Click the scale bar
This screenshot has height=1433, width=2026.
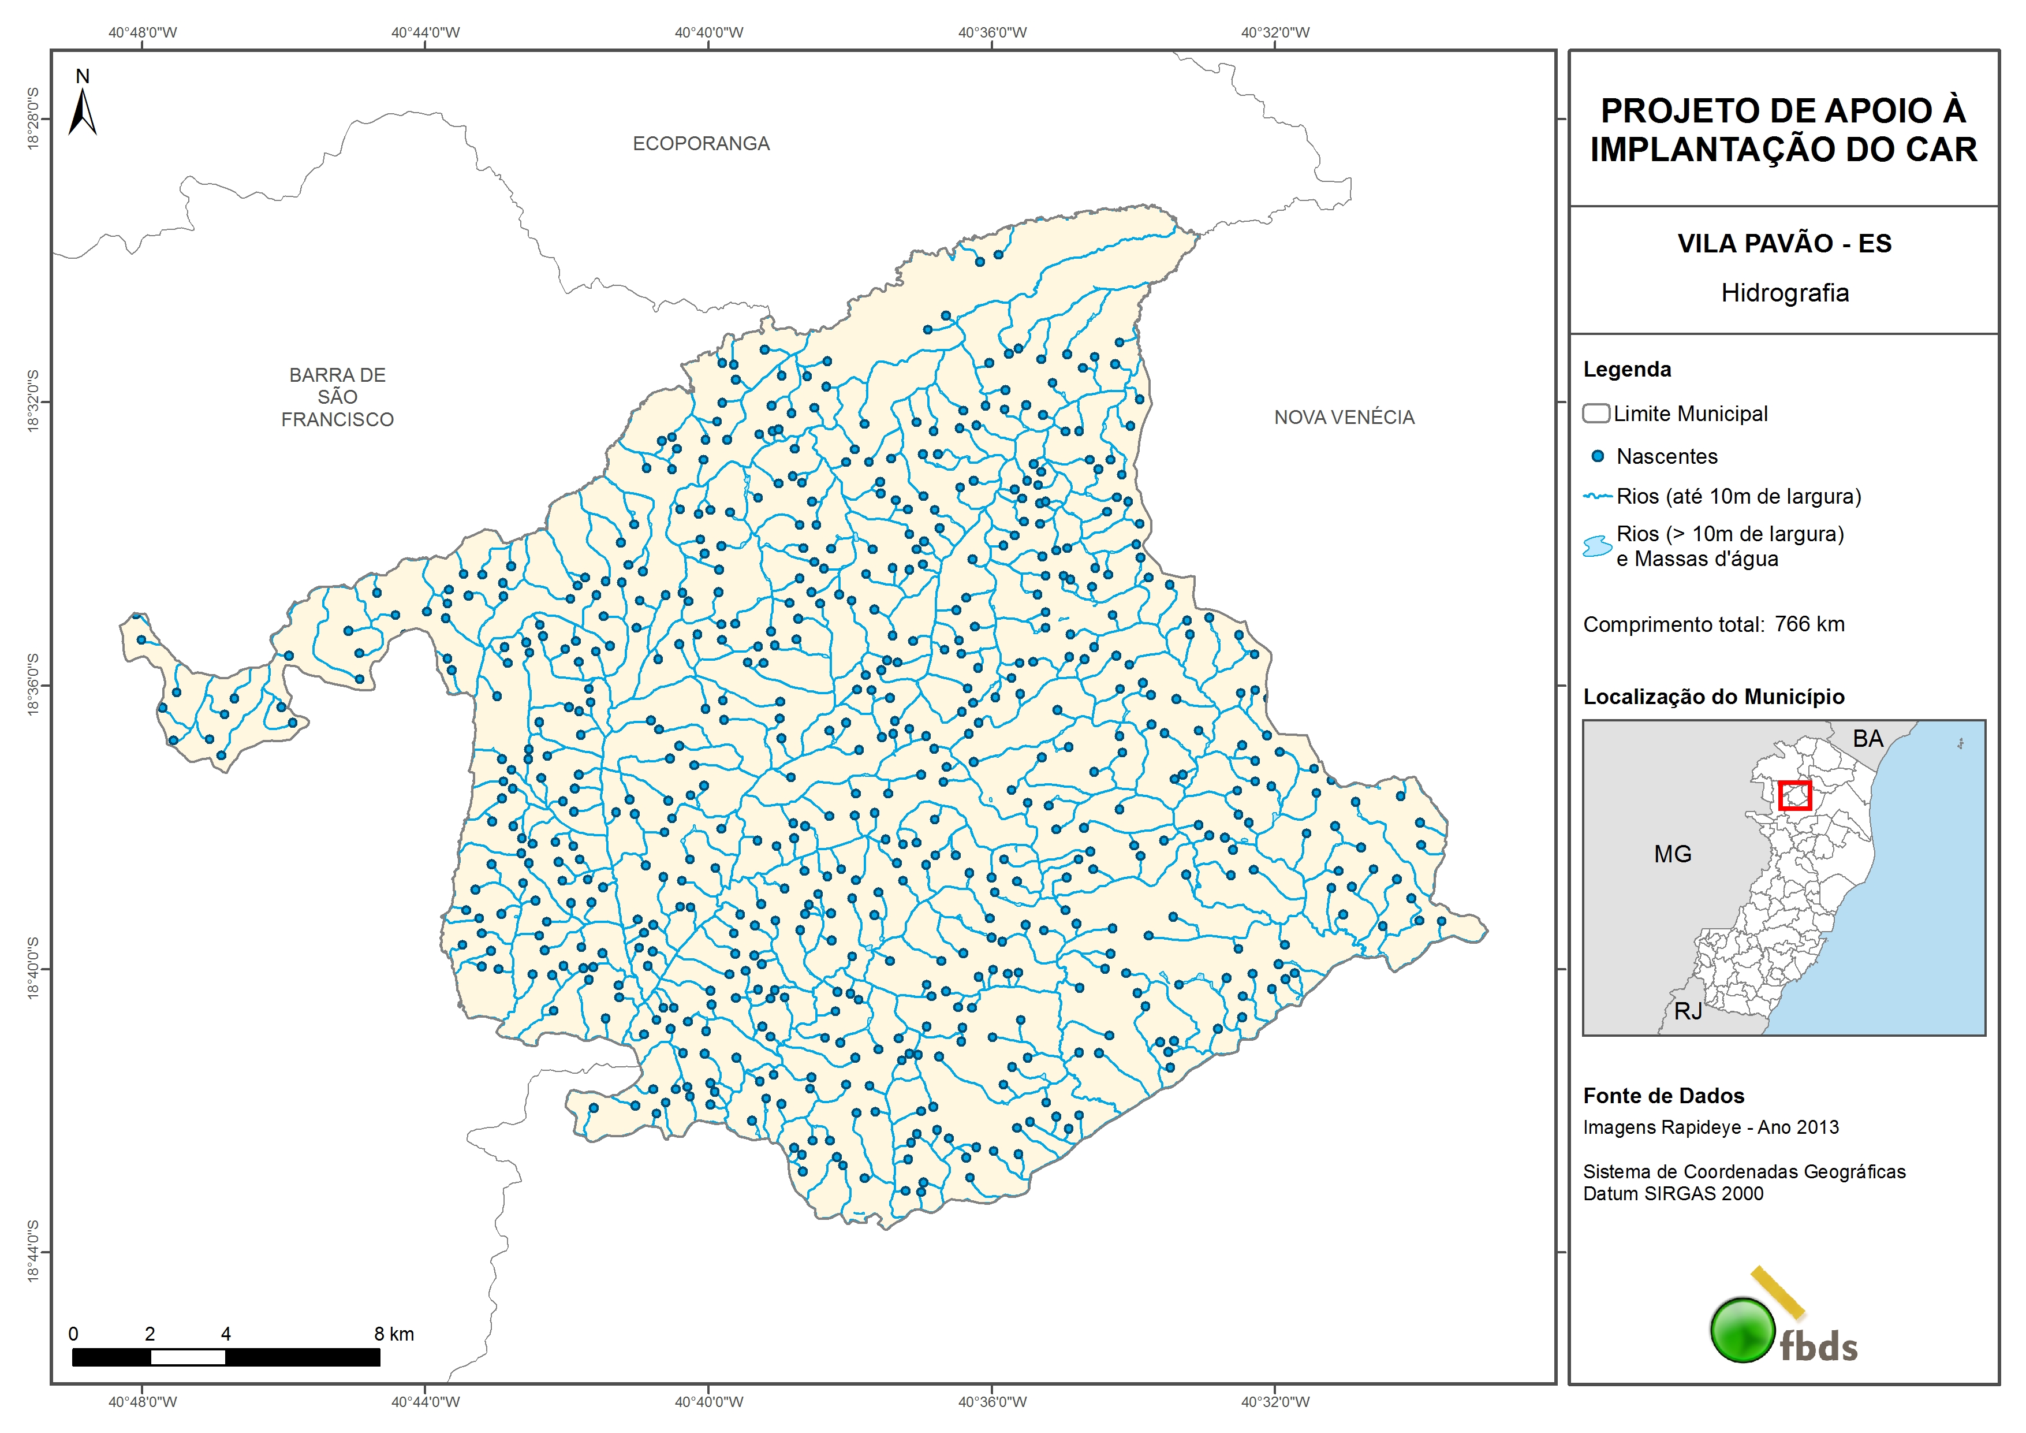click(x=226, y=1357)
